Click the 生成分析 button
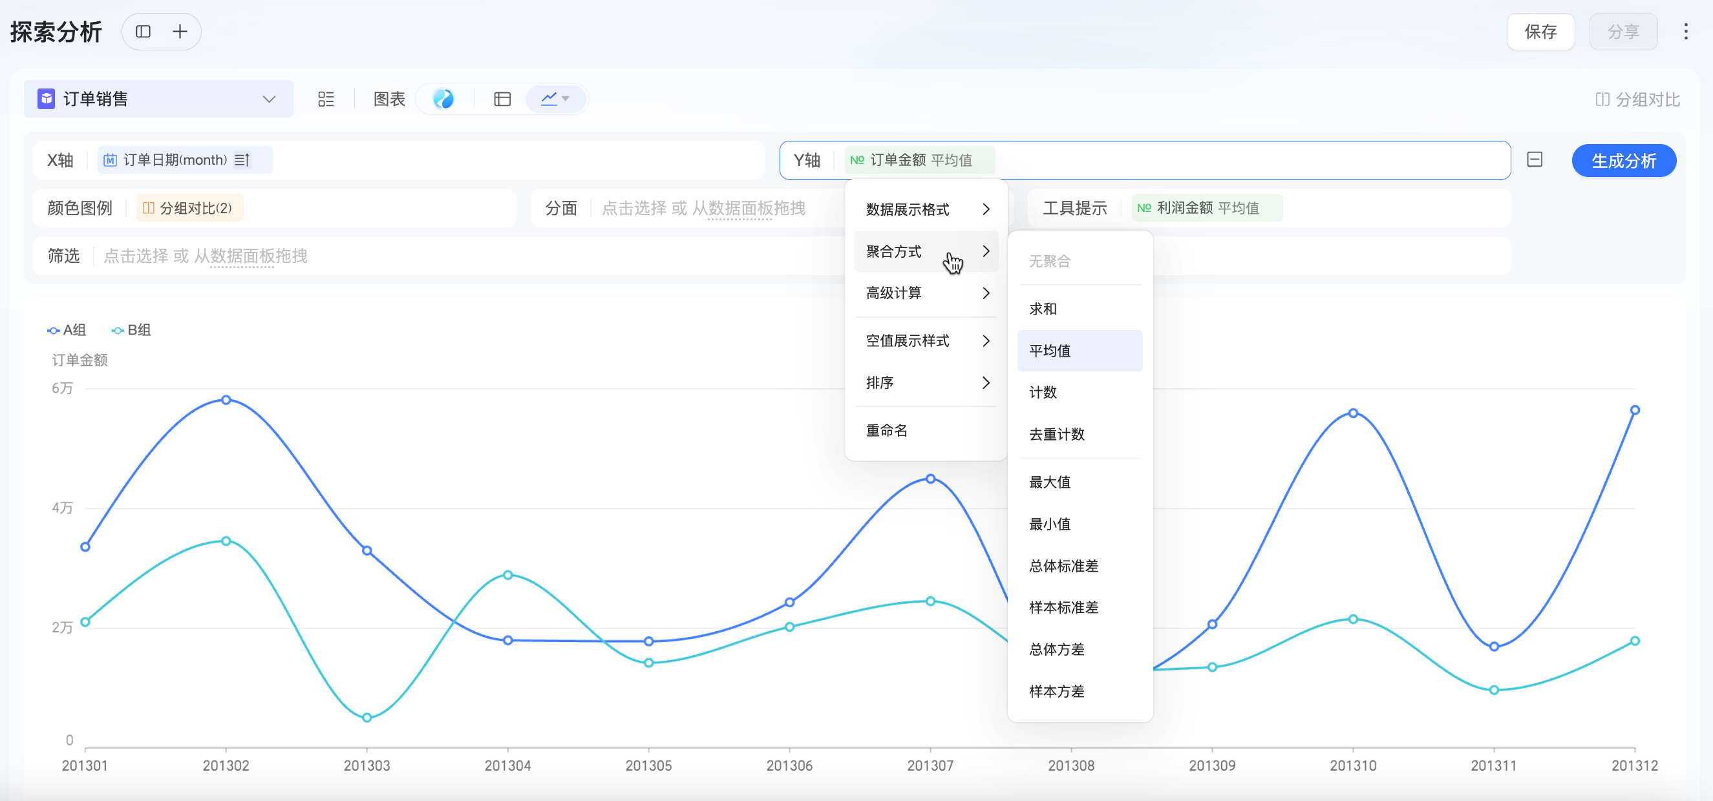The image size is (1713, 801). coord(1623,160)
